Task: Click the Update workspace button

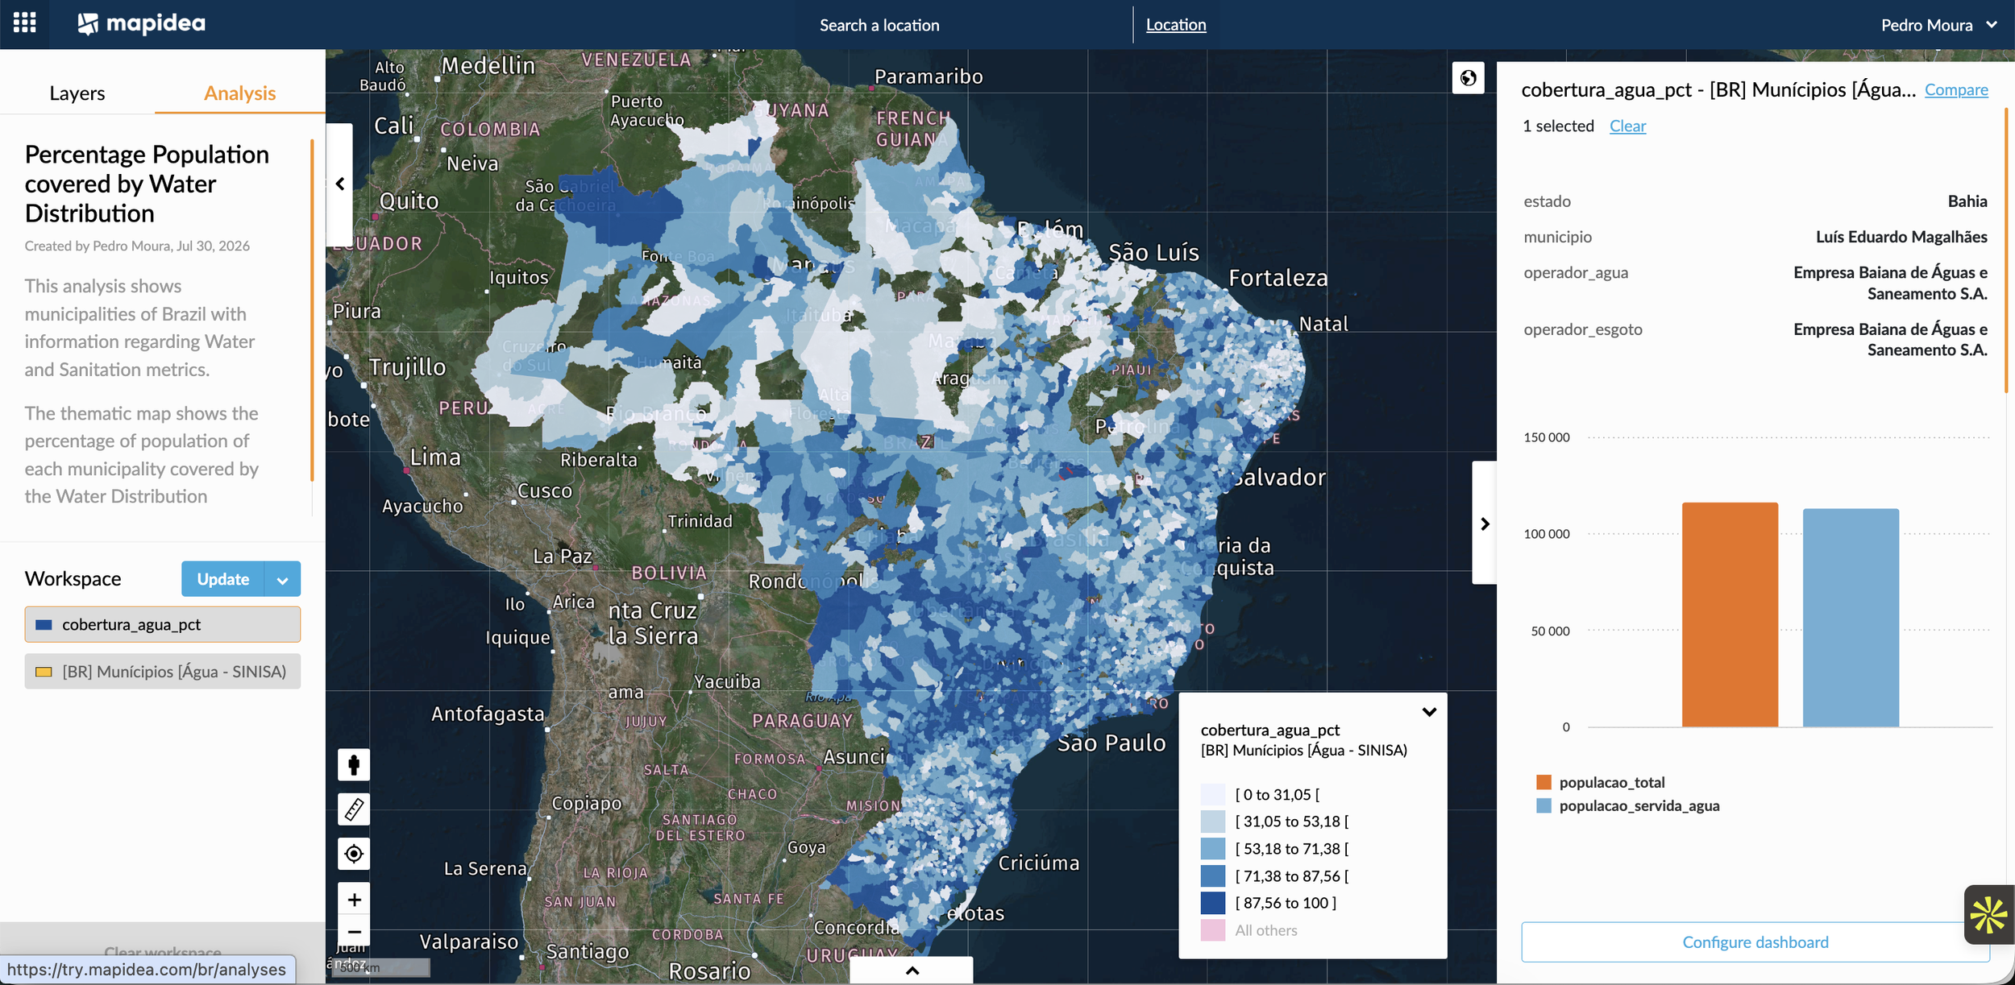Action: point(222,579)
